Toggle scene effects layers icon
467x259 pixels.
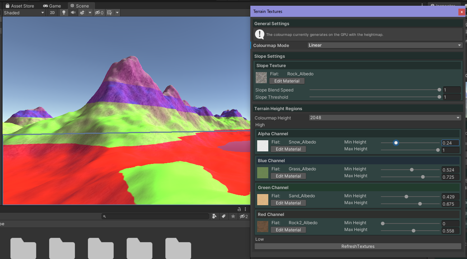[82, 13]
